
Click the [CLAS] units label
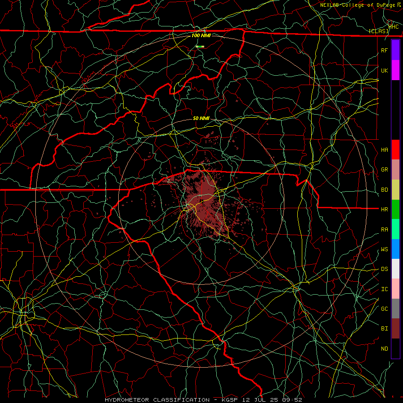[378, 31]
